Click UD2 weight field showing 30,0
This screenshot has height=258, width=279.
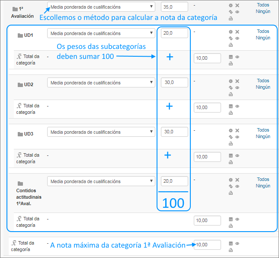click(x=174, y=82)
